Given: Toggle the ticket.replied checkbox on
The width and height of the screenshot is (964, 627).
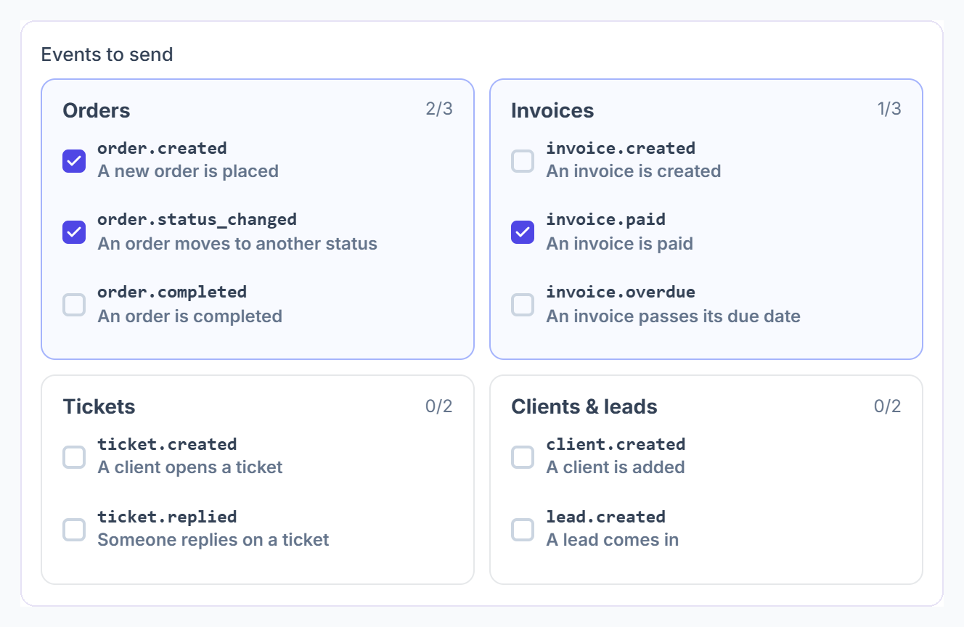Looking at the screenshot, I should [x=74, y=529].
